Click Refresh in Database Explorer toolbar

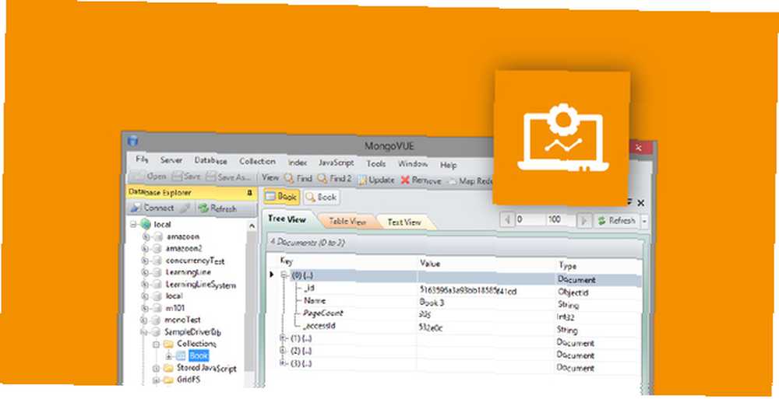pos(217,209)
